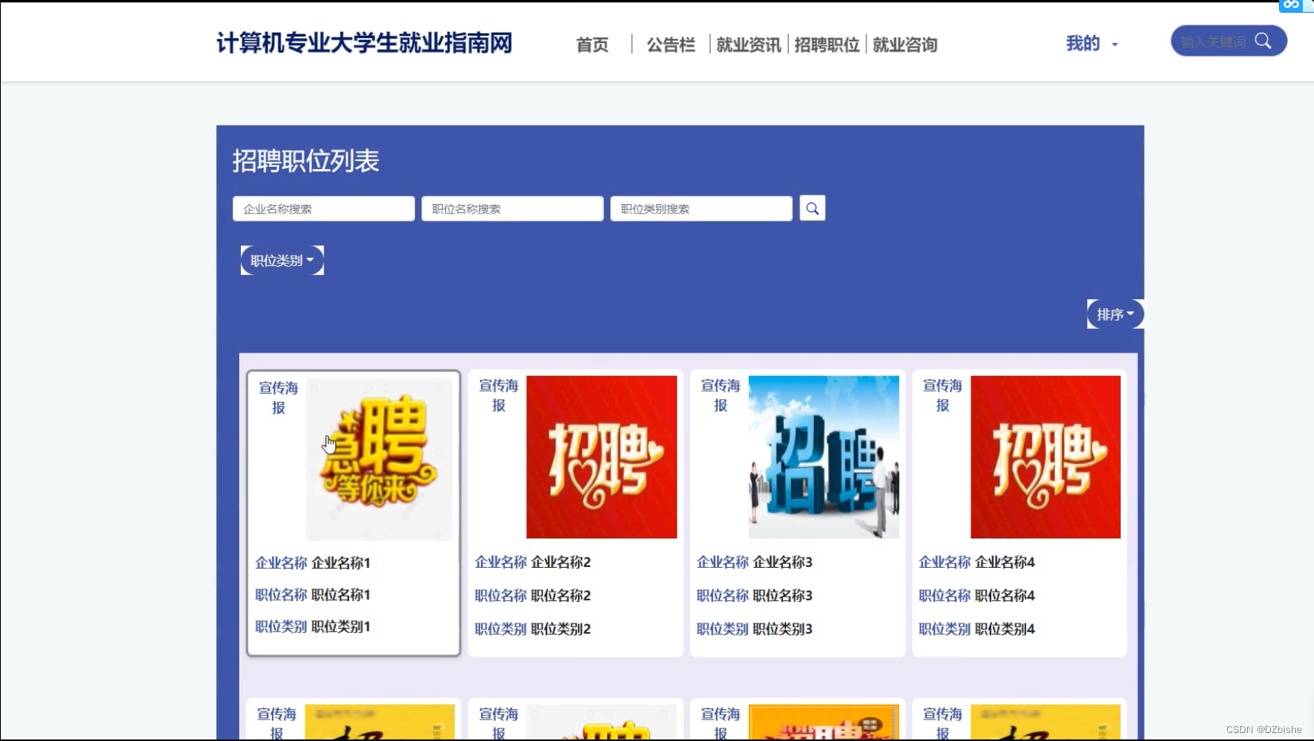The width and height of the screenshot is (1314, 741).
Task: Click the text 职位类别2
Action: (561, 629)
